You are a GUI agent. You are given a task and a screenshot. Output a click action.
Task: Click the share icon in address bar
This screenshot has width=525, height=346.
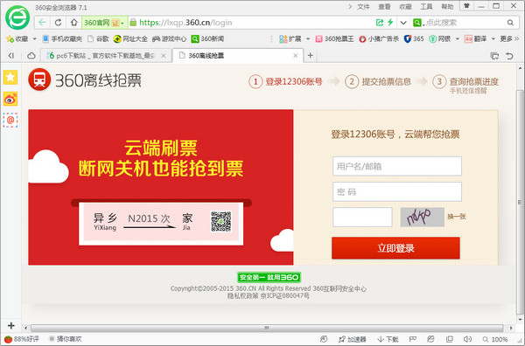(380, 23)
